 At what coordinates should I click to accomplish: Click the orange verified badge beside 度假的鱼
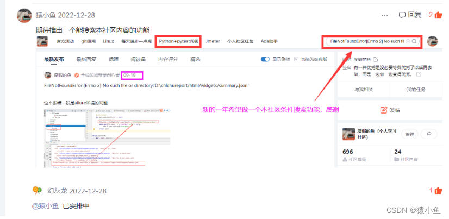pos(77,76)
